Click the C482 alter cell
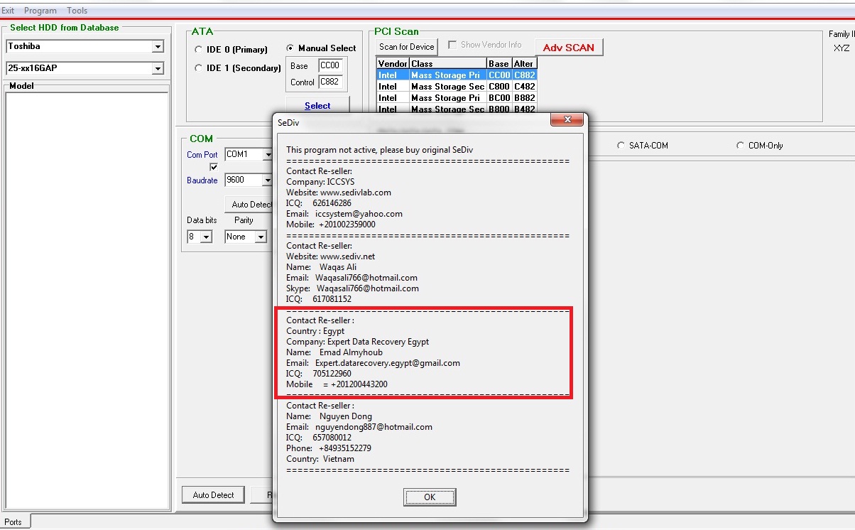 click(x=524, y=87)
